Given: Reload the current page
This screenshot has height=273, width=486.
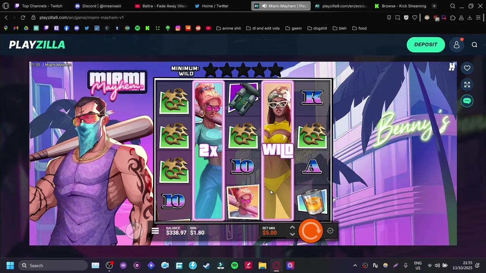Looking at the screenshot, I should coord(23,17).
